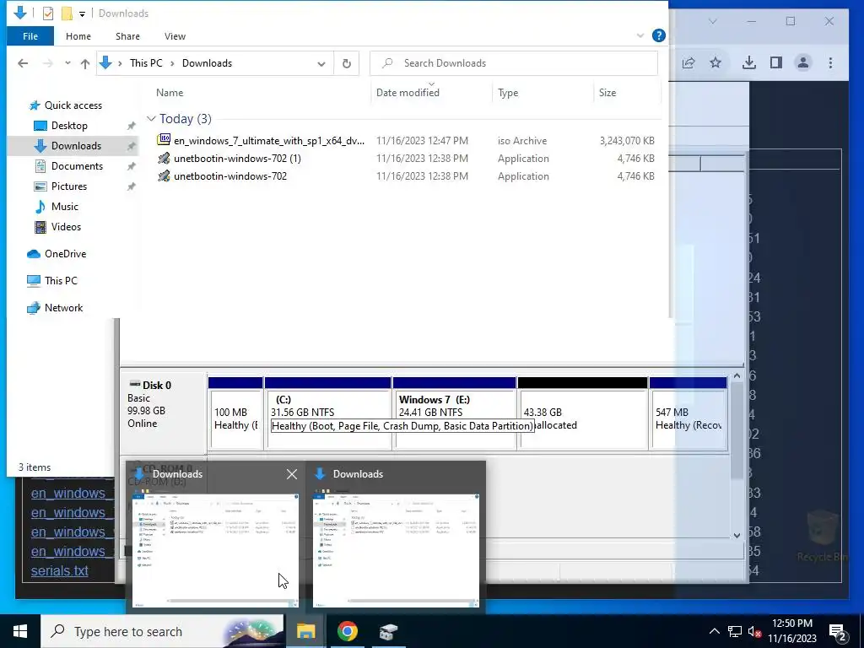The width and height of the screenshot is (864, 648).
Task: Click the Disk 0 label in Disk Management
Action: (x=156, y=385)
